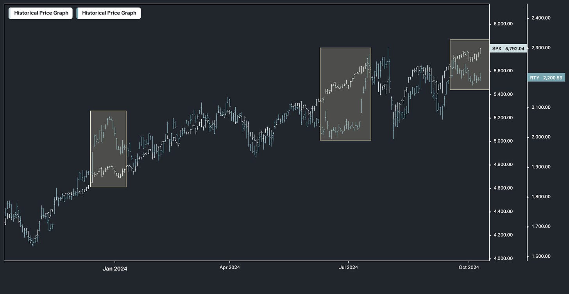Click the teal-striped Historical Price Graph legend button
Viewport: 569px width, 294px height.
click(x=109, y=13)
